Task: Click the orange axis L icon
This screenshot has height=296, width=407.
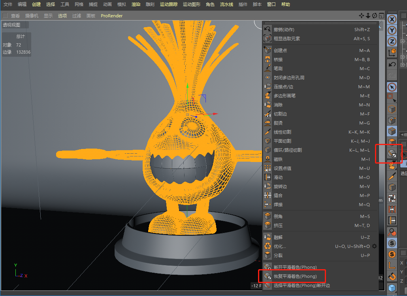Action: [392, 265]
